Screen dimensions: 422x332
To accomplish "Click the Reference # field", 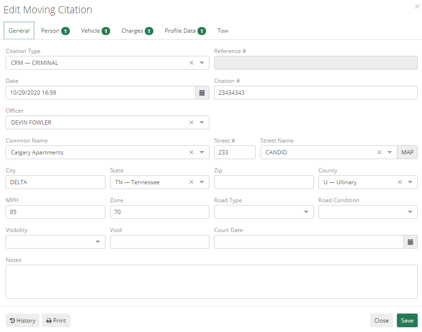I will pyautogui.click(x=316, y=63).
